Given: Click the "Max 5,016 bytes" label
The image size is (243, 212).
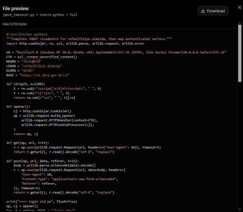Looking at the screenshot, I should pyautogui.click(x=15, y=24).
